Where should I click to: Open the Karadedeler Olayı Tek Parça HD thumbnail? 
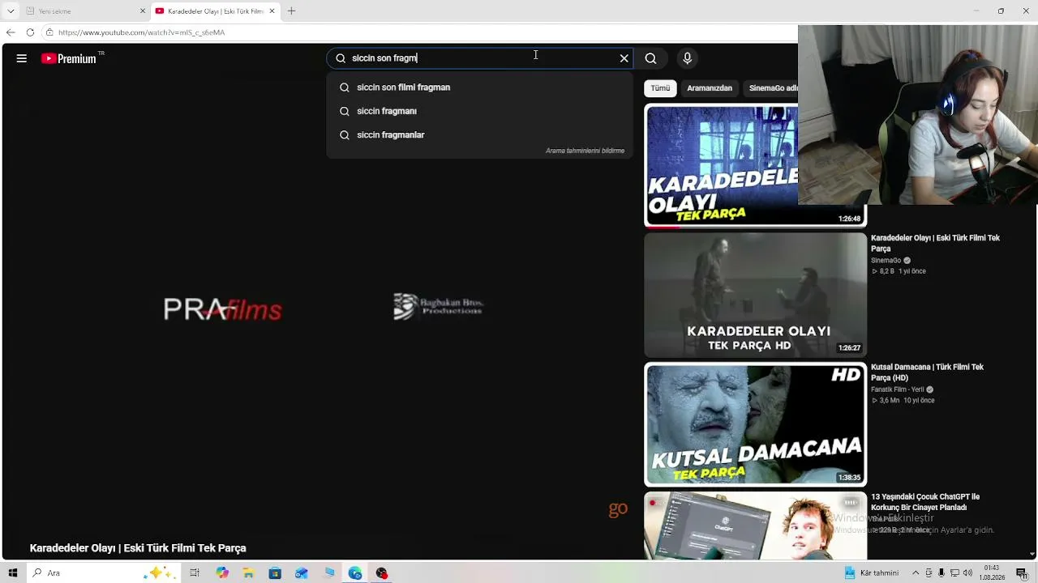click(x=755, y=295)
